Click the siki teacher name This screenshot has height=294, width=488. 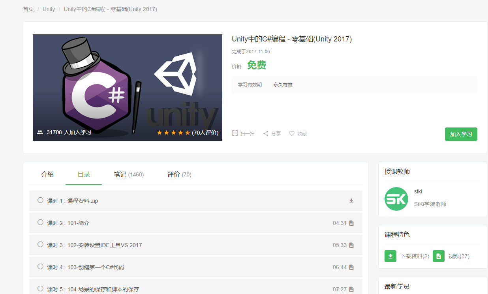coord(418,191)
